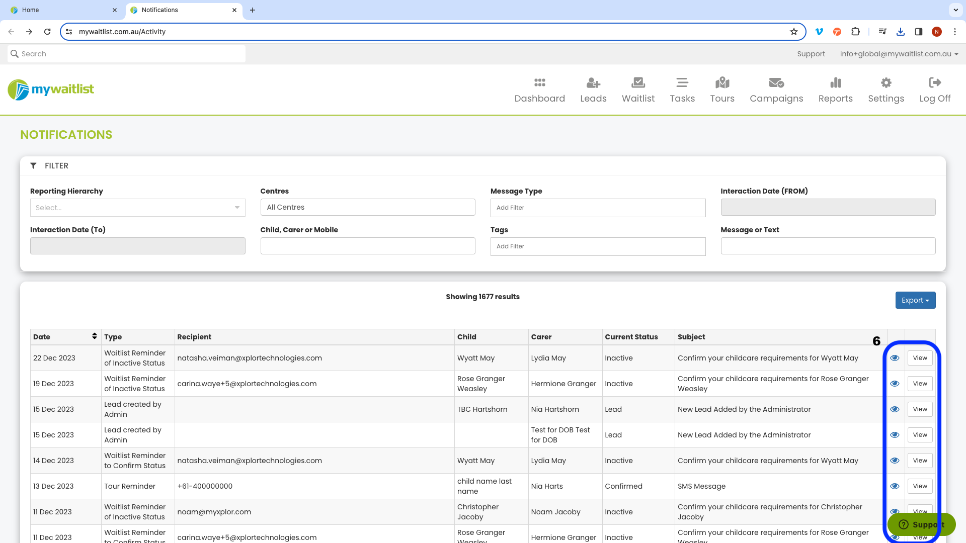Click the Vimeo extension icon
Screen dimensions: 966x543
pos(819,32)
